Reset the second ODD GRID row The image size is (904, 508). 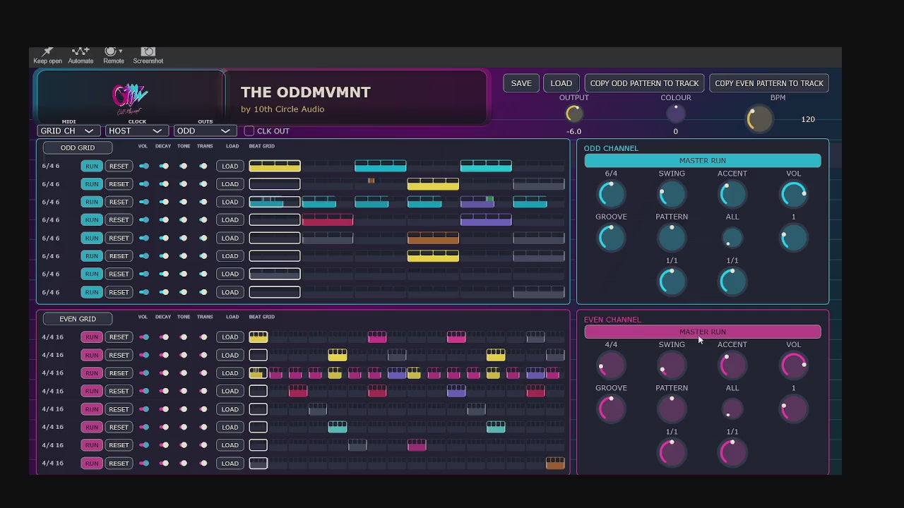pyautogui.click(x=119, y=184)
